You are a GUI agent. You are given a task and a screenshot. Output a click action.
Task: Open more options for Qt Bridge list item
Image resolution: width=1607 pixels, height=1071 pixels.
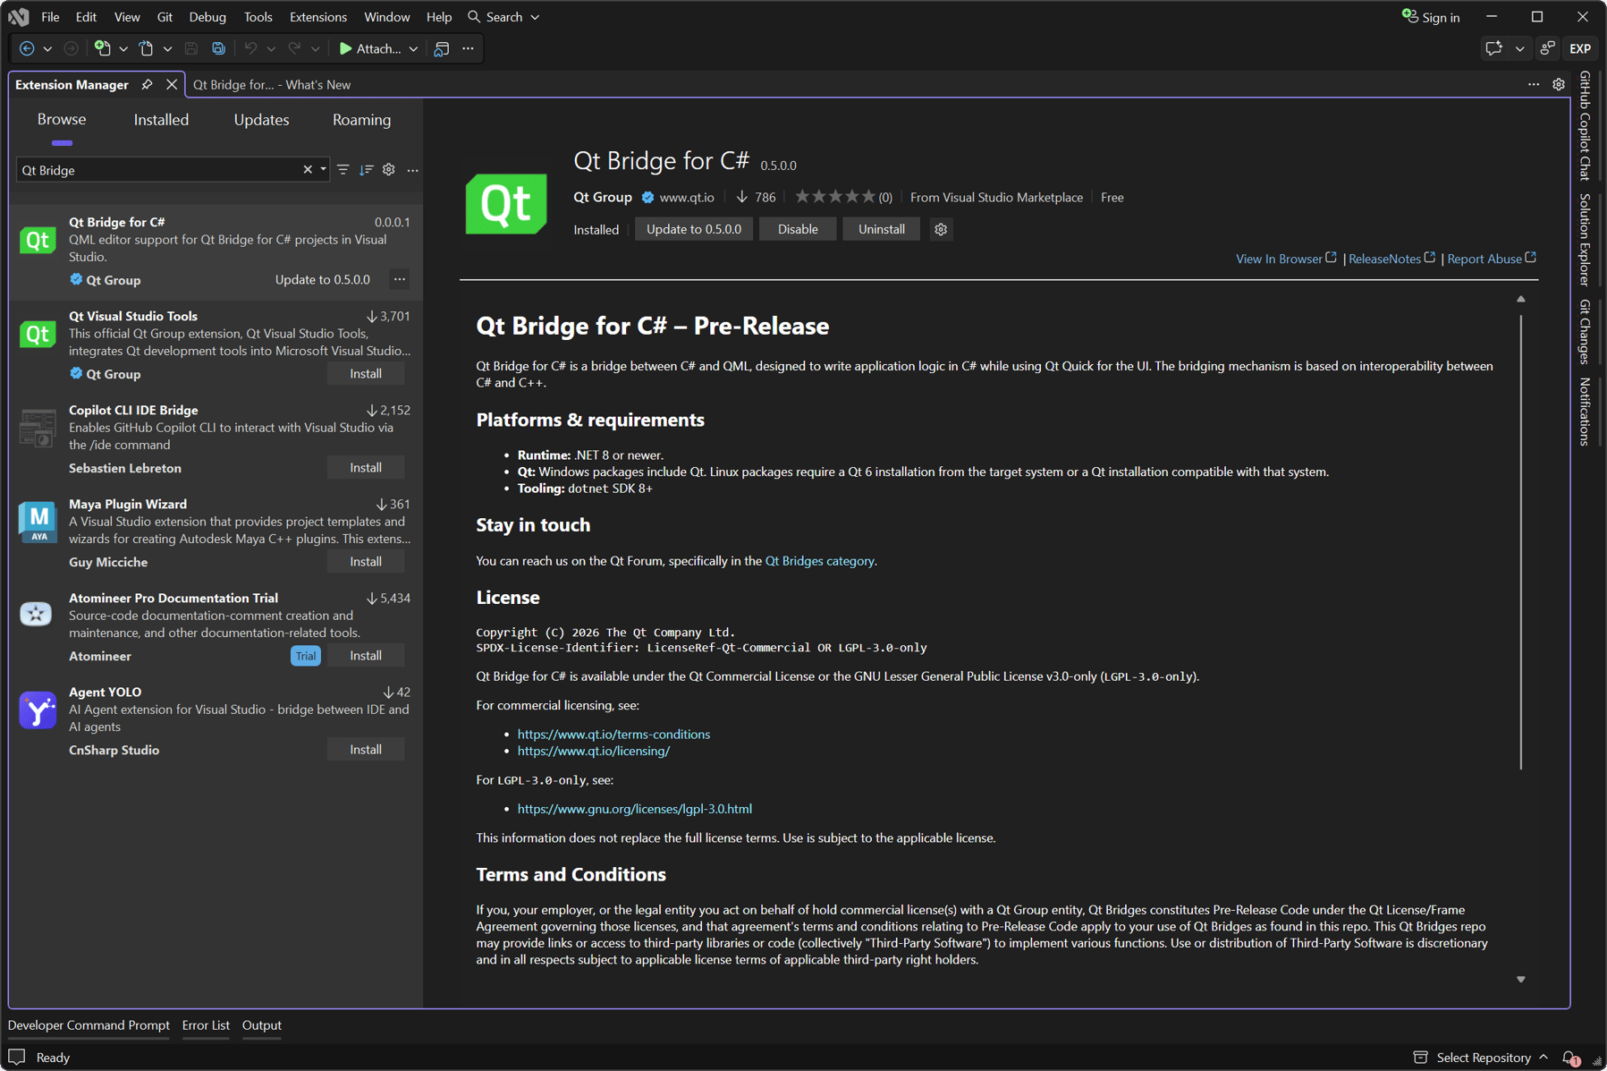400,280
